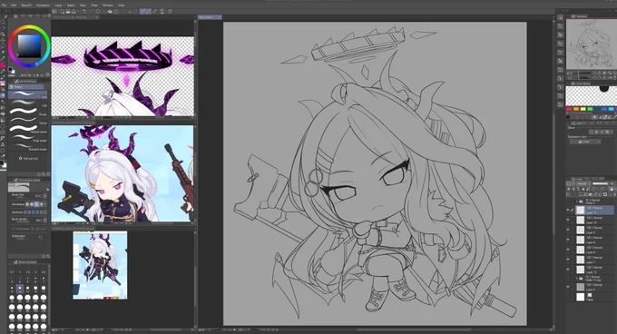Expand Folder 2 in layers panel
This screenshot has height=334, width=617.
coord(577,201)
